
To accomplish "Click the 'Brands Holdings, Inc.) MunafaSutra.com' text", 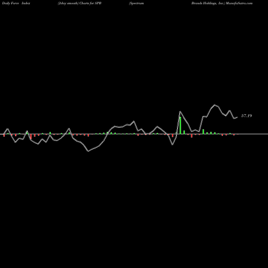I will tap(222, 3).
